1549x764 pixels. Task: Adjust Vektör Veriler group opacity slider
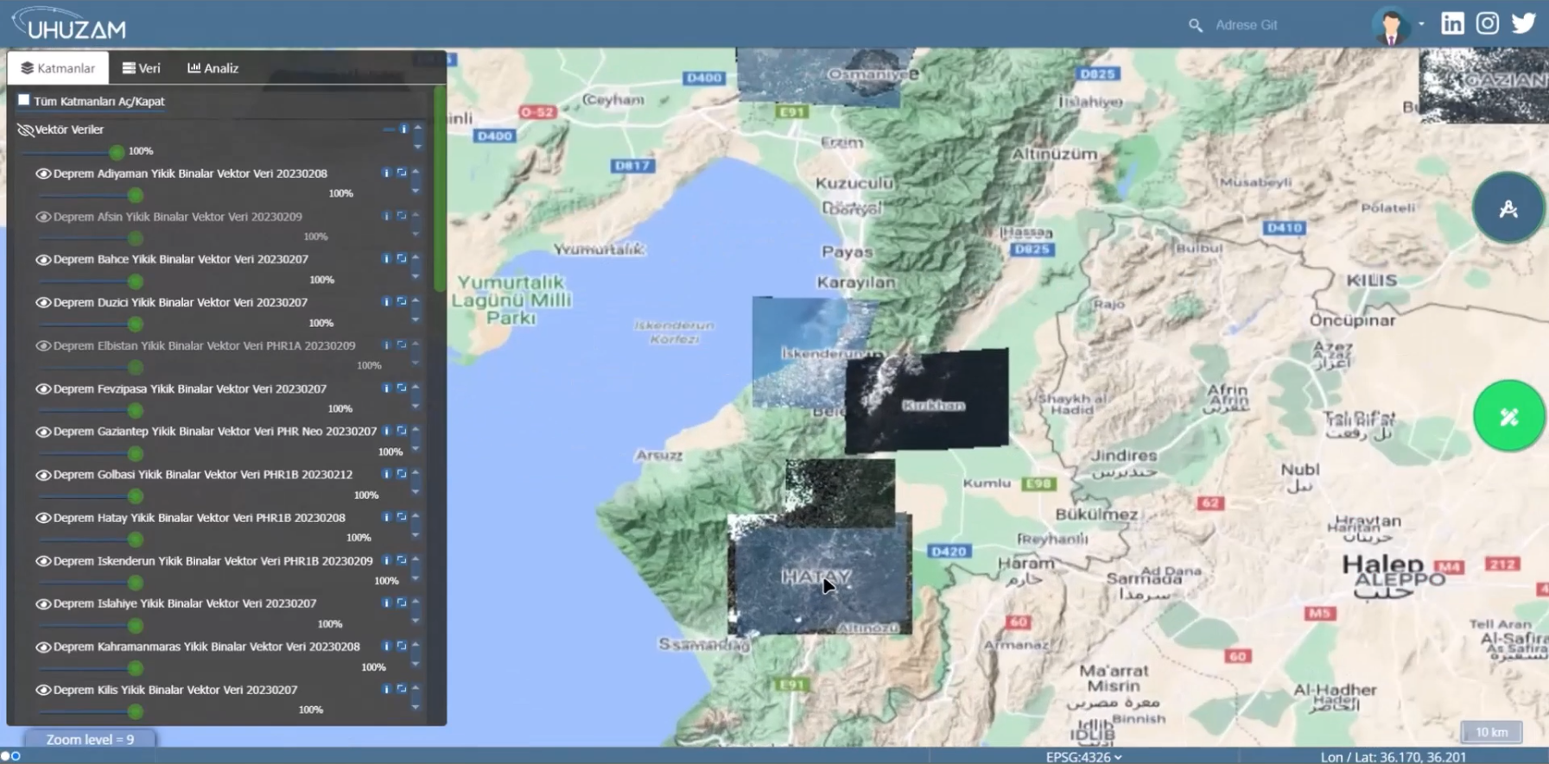point(73,152)
